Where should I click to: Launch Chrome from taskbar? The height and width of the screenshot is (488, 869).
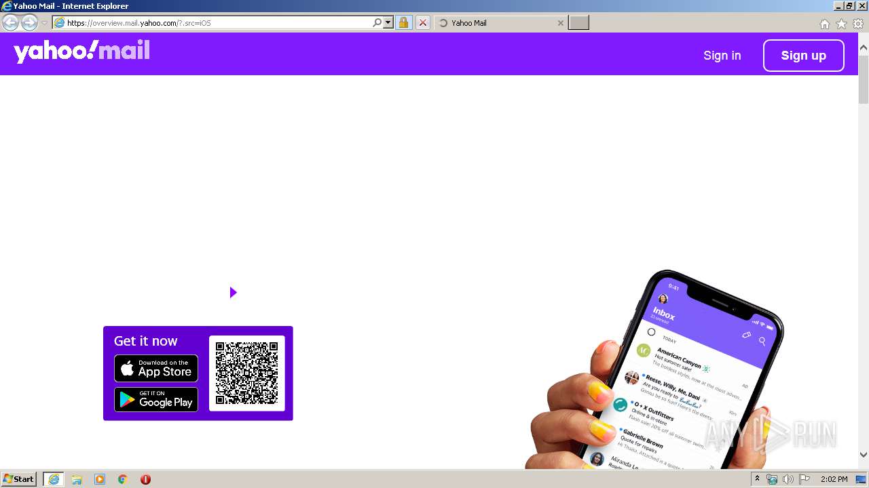coord(122,479)
